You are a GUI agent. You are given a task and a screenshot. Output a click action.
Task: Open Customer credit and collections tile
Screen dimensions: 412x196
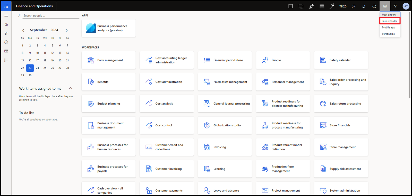click(x=167, y=147)
